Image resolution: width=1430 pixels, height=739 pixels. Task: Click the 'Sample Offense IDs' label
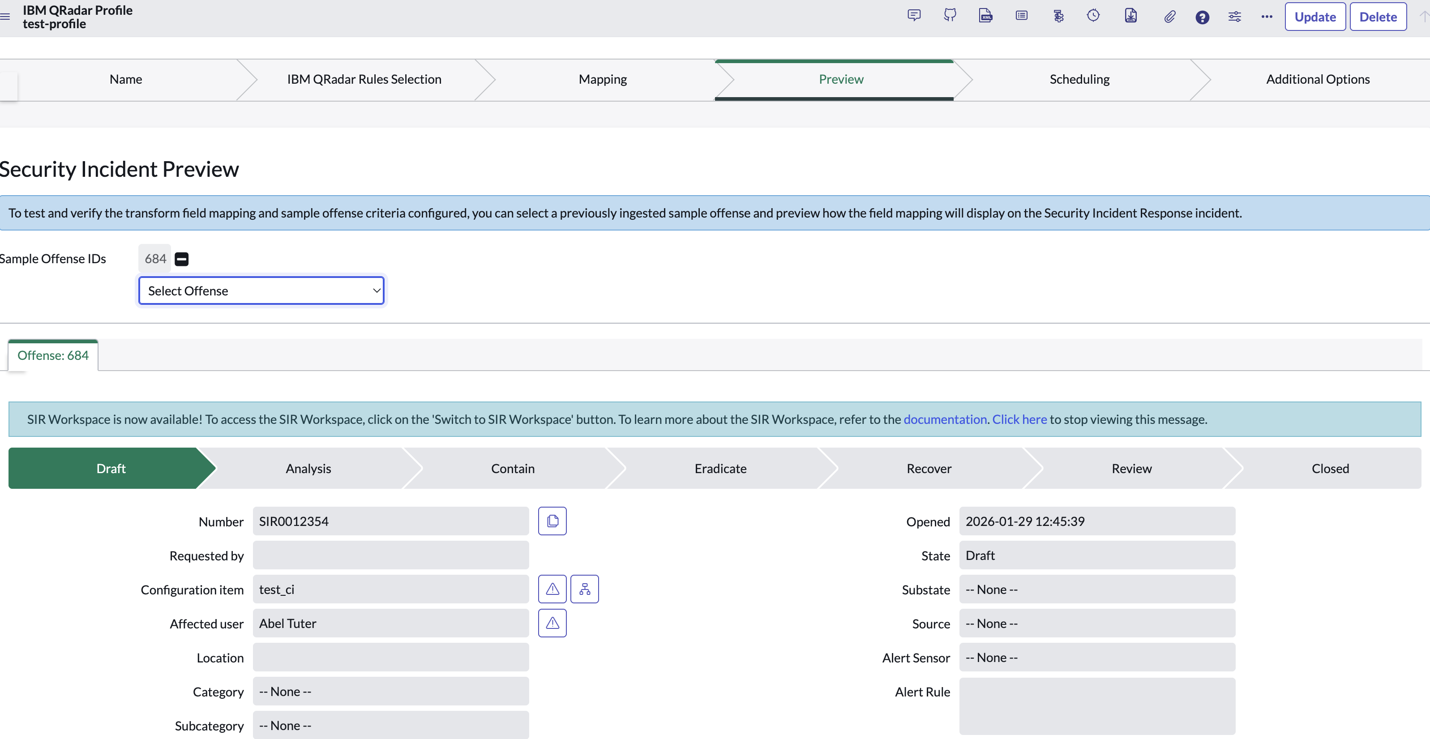(x=53, y=259)
